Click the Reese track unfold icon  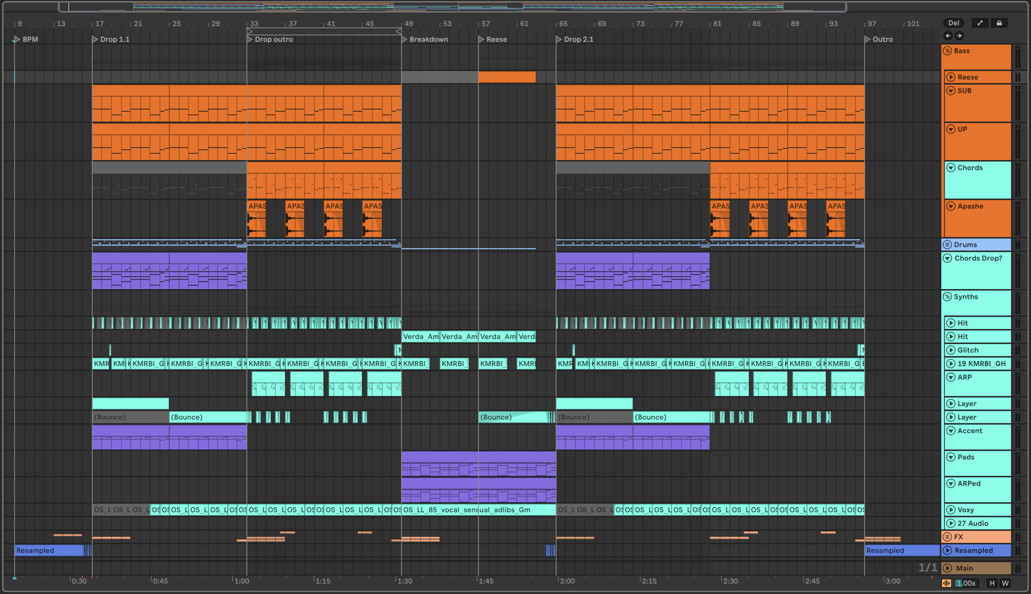[x=951, y=77]
